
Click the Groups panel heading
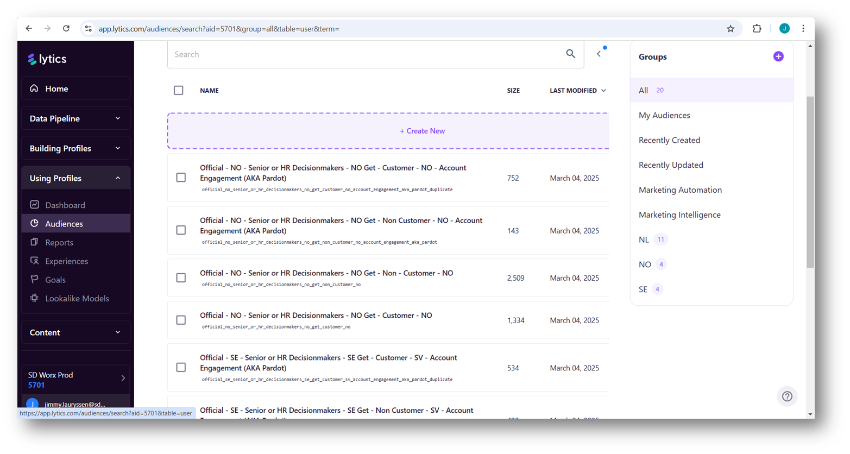(653, 57)
